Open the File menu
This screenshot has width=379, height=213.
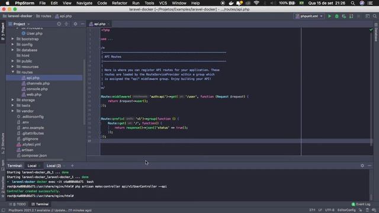click(42, 3)
